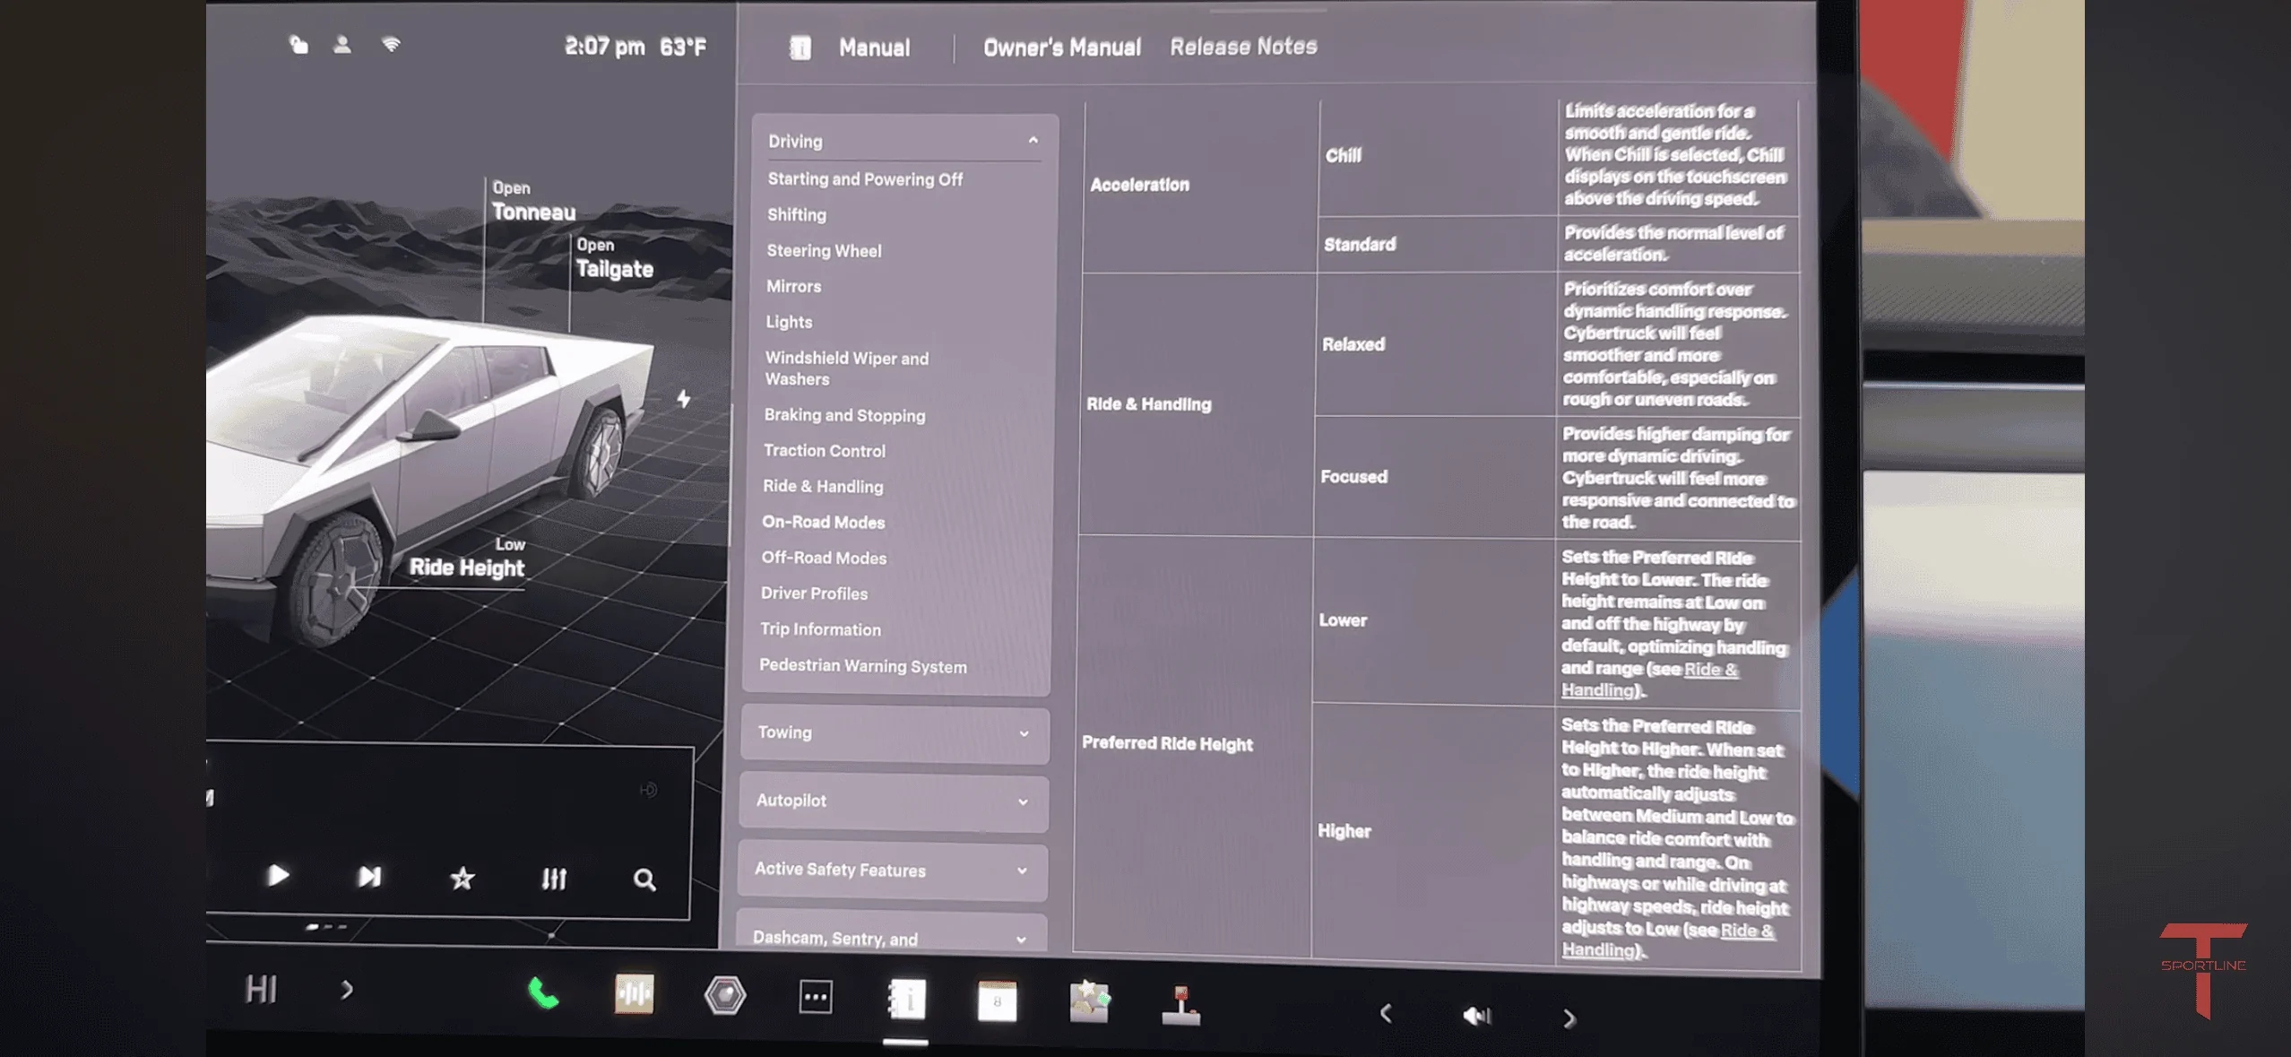The width and height of the screenshot is (2291, 1057).
Task: Open the audio waveform app icon
Action: [635, 994]
